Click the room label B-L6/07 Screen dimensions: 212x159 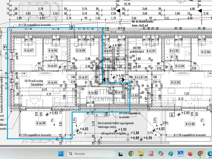click(29, 51)
